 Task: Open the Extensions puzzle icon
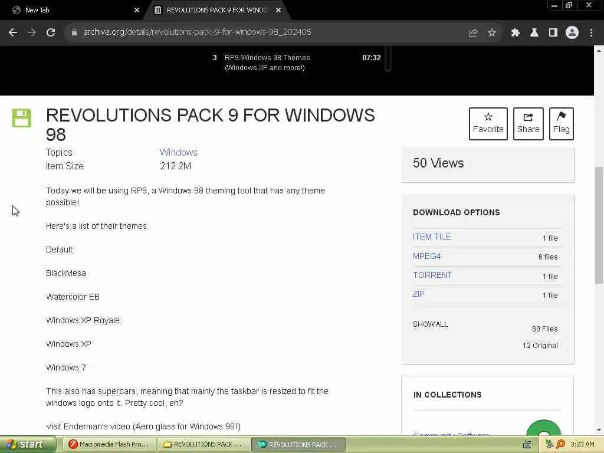(x=515, y=33)
